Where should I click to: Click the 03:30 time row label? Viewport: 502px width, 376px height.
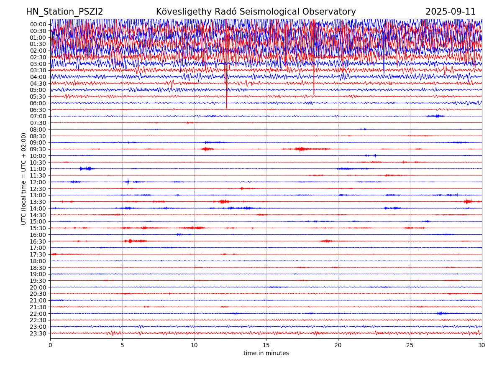point(38,70)
